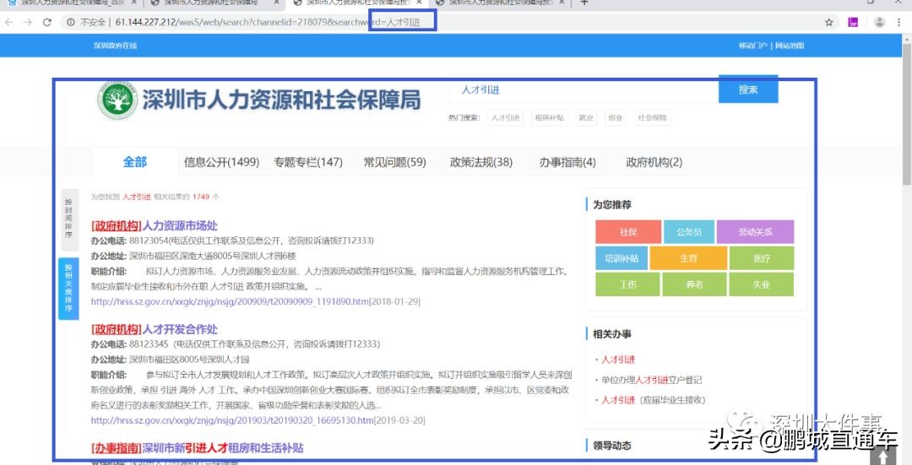
Task: Switch to 办事指南(4) tab
Action: tap(567, 163)
